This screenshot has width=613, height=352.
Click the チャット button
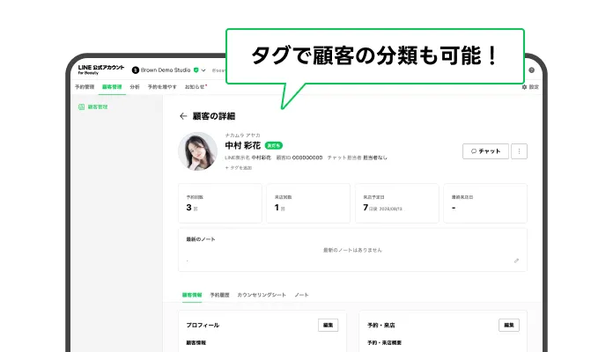click(x=485, y=151)
